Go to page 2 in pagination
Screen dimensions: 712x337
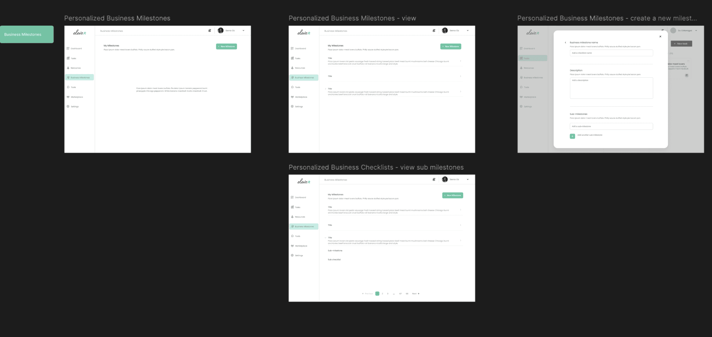click(382, 294)
